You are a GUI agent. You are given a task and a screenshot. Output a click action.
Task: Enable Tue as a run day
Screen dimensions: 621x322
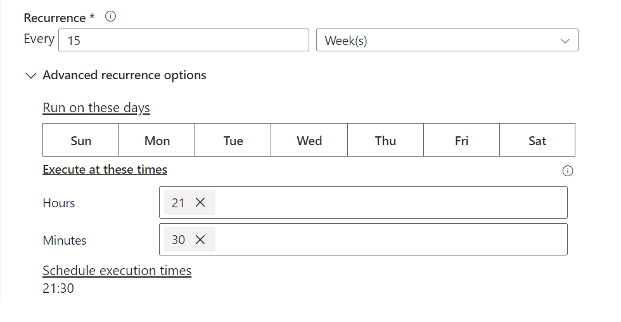pos(233,141)
